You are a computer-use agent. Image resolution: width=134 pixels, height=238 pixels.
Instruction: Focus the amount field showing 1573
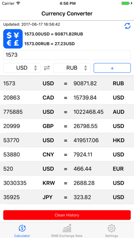point(67,55)
